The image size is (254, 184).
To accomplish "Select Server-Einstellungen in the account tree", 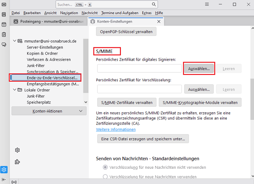I will (x=45, y=47).
